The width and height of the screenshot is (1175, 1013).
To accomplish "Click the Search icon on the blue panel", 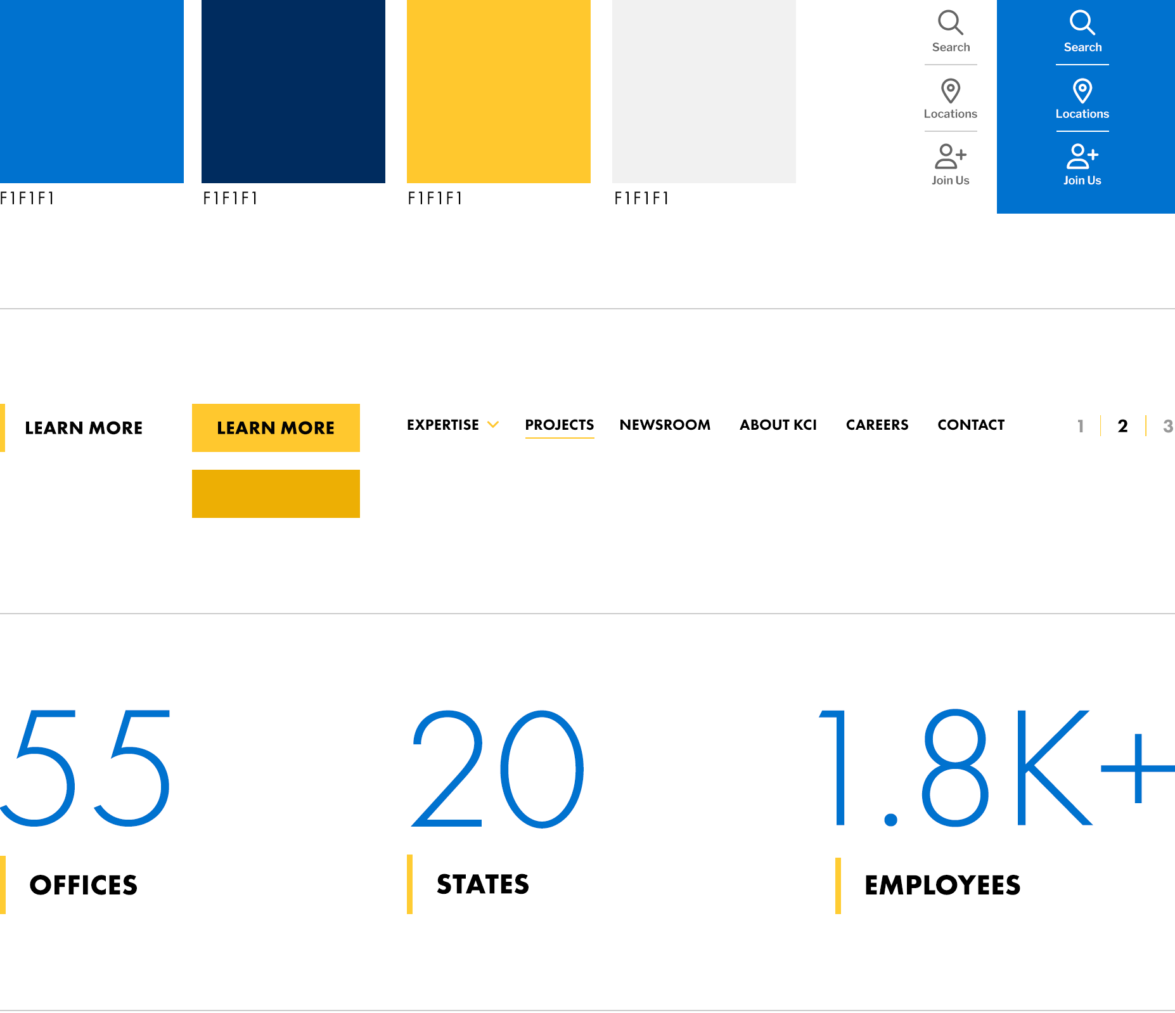I will (x=1082, y=23).
